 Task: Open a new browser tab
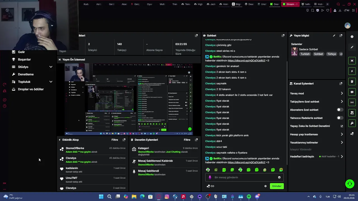click(328, 4)
